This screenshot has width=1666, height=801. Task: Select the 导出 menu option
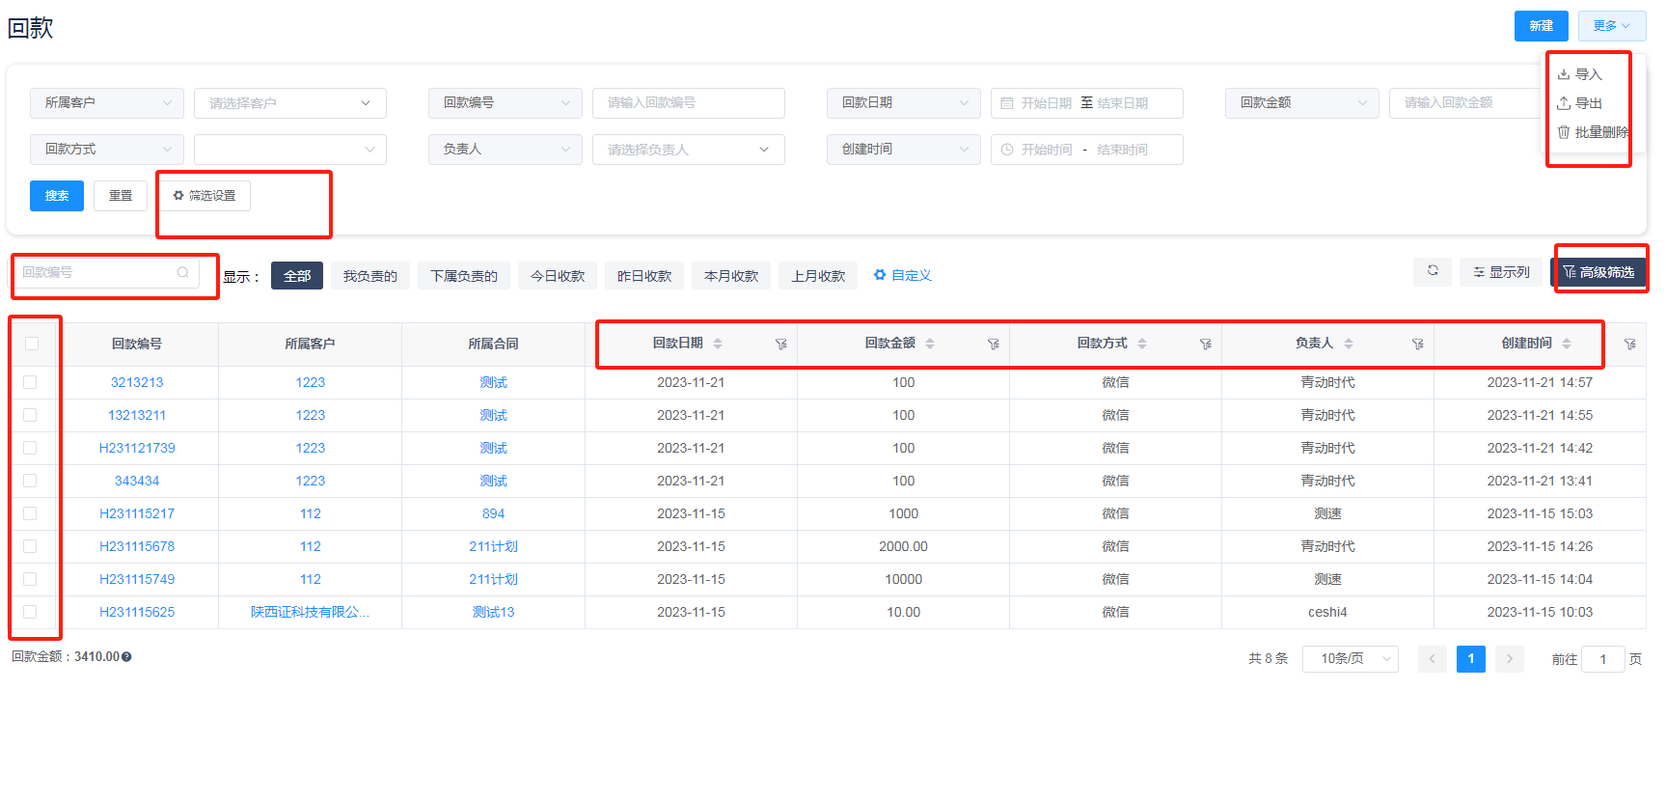click(1587, 103)
